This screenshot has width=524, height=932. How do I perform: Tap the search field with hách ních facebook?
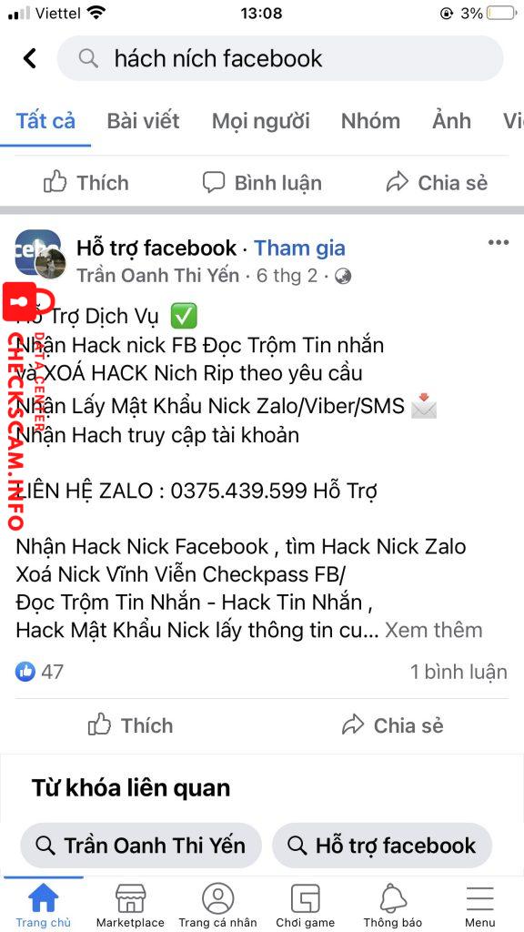pyautogui.click(x=280, y=58)
